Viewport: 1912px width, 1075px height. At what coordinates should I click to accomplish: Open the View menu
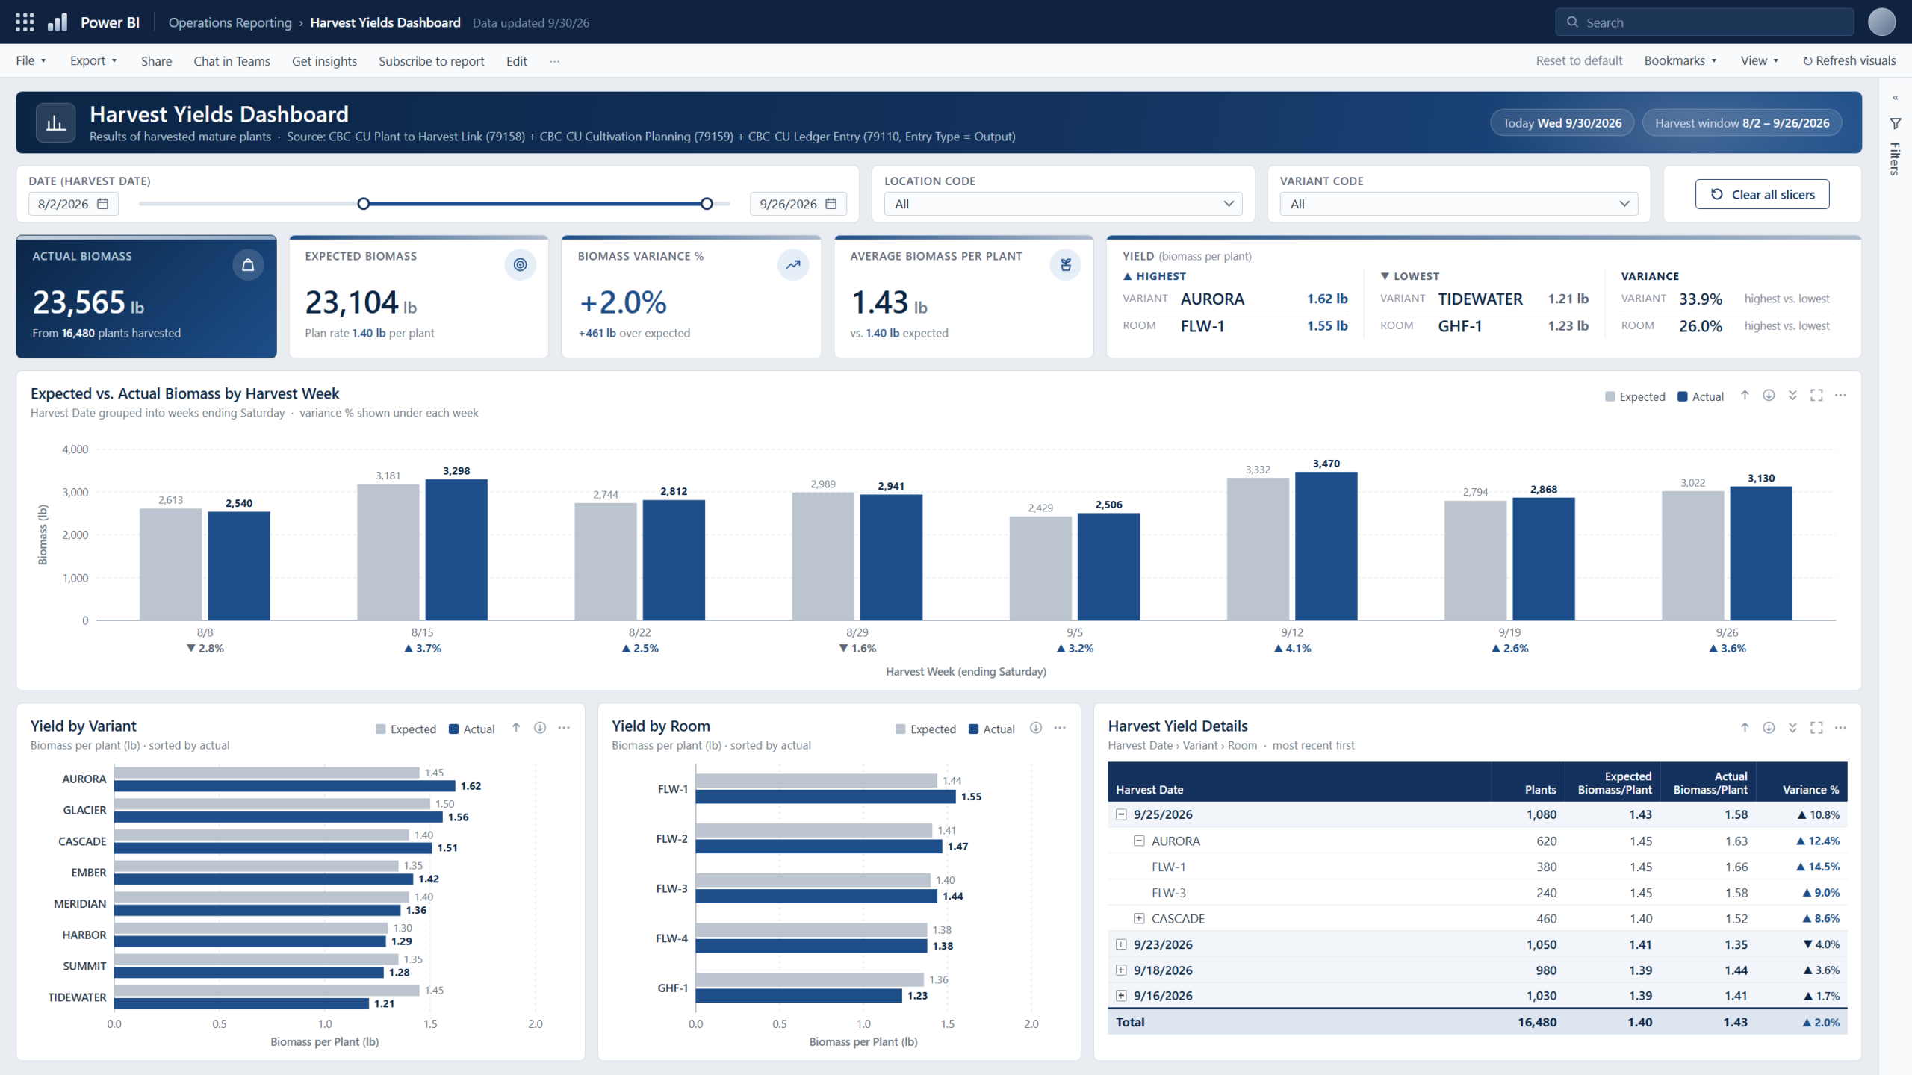click(x=1759, y=61)
